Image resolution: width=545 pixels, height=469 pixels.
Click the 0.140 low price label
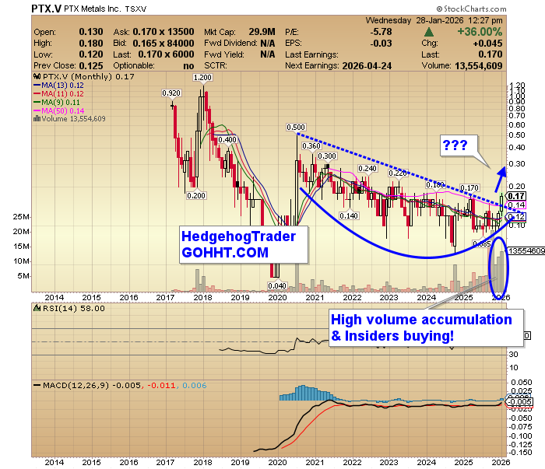[349, 216]
